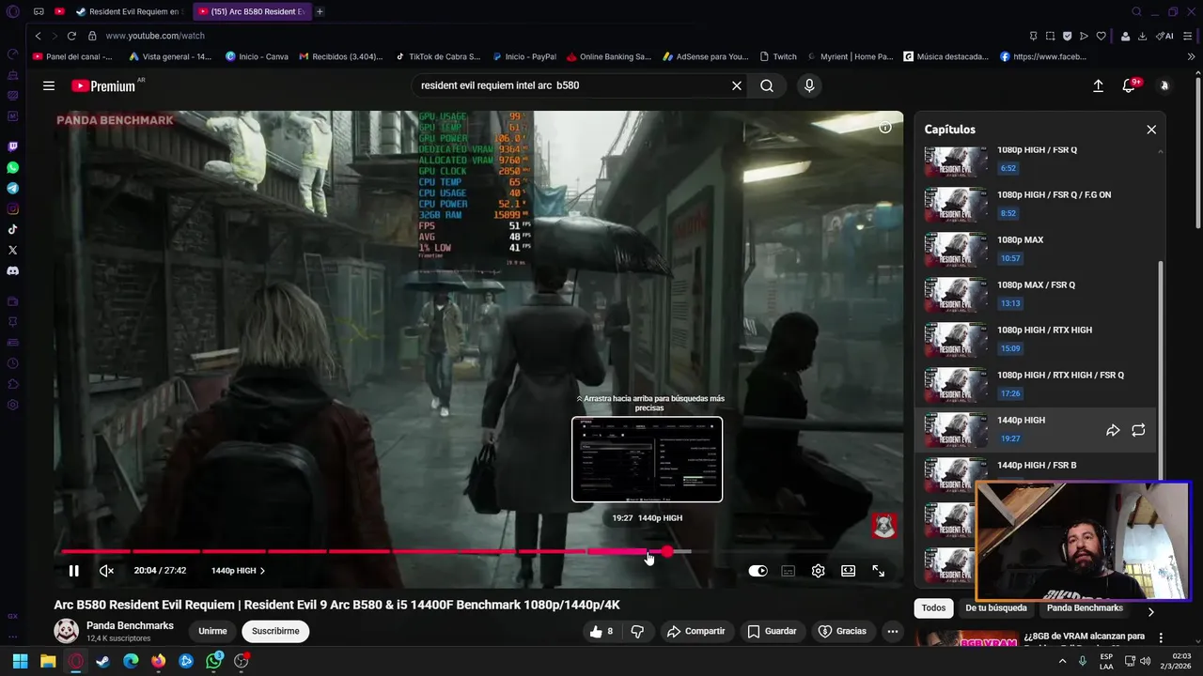Viewport: 1203px width, 676px height.
Task: Click the 17:26 chapter timestamp
Action: tap(1010, 393)
